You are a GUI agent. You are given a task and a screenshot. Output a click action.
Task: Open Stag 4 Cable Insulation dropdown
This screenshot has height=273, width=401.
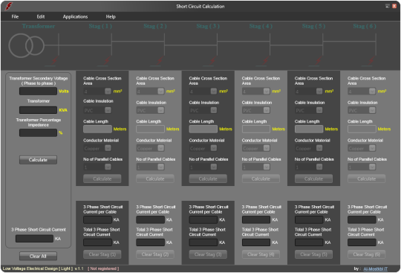click(256, 110)
